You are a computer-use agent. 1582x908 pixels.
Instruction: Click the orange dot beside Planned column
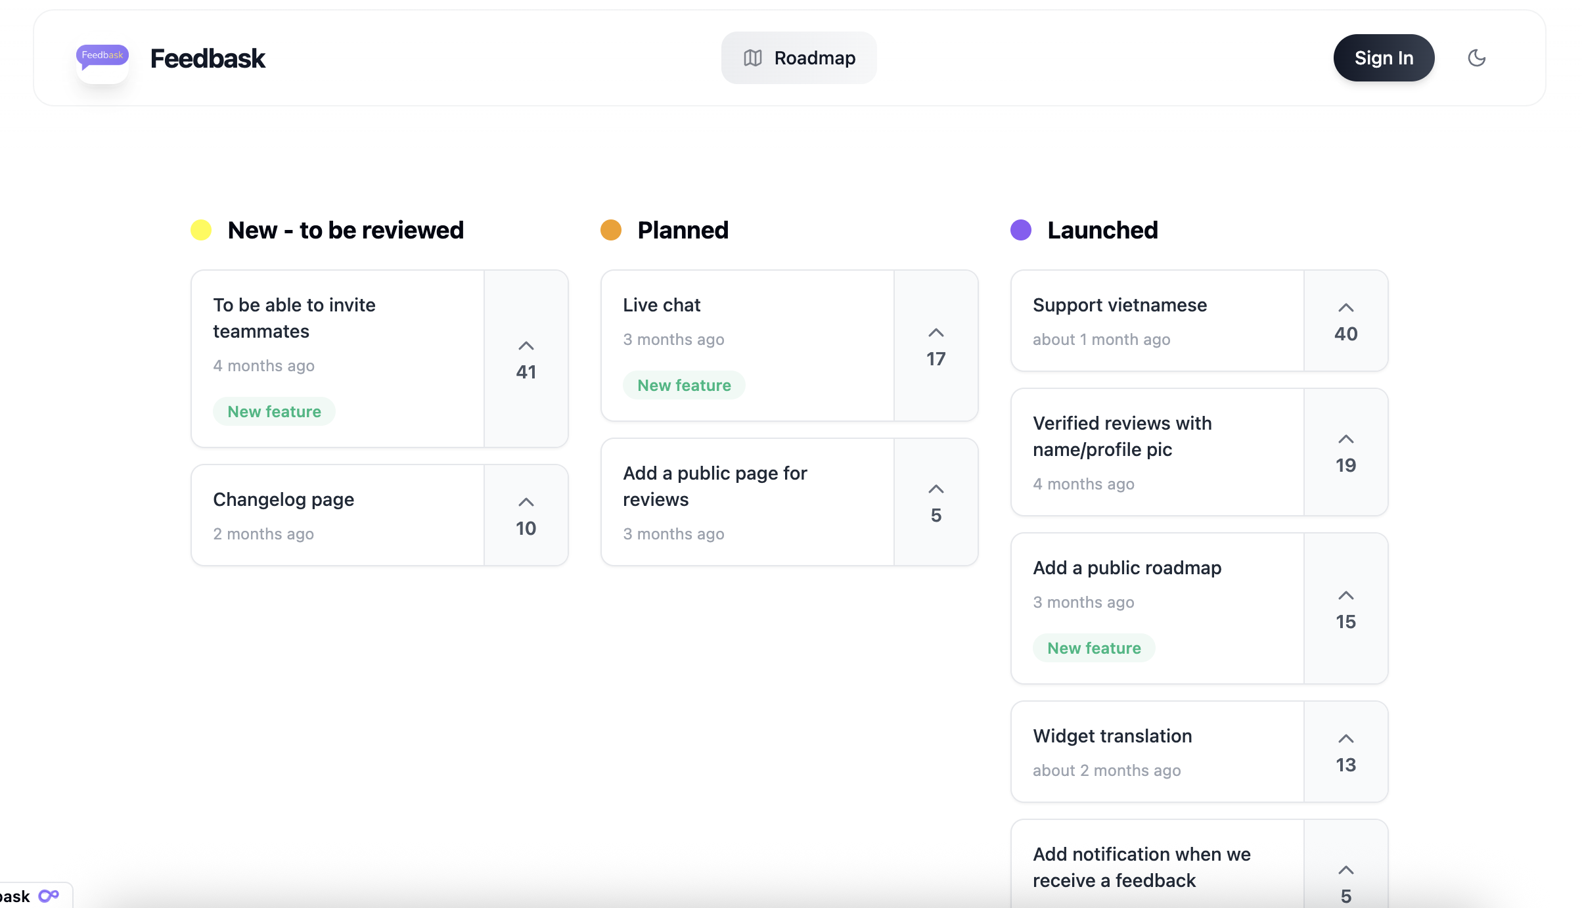click(611, 231)
